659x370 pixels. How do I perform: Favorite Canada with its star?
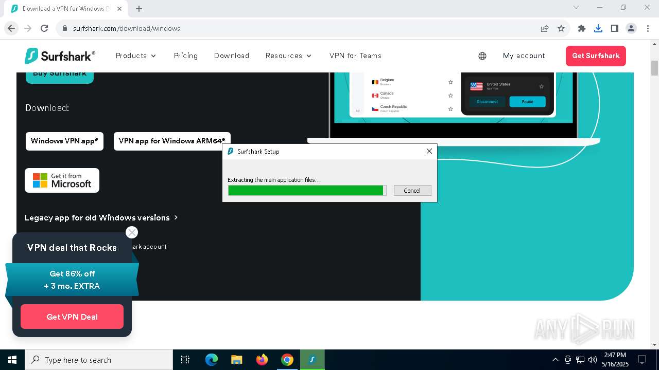click(450, 96)
